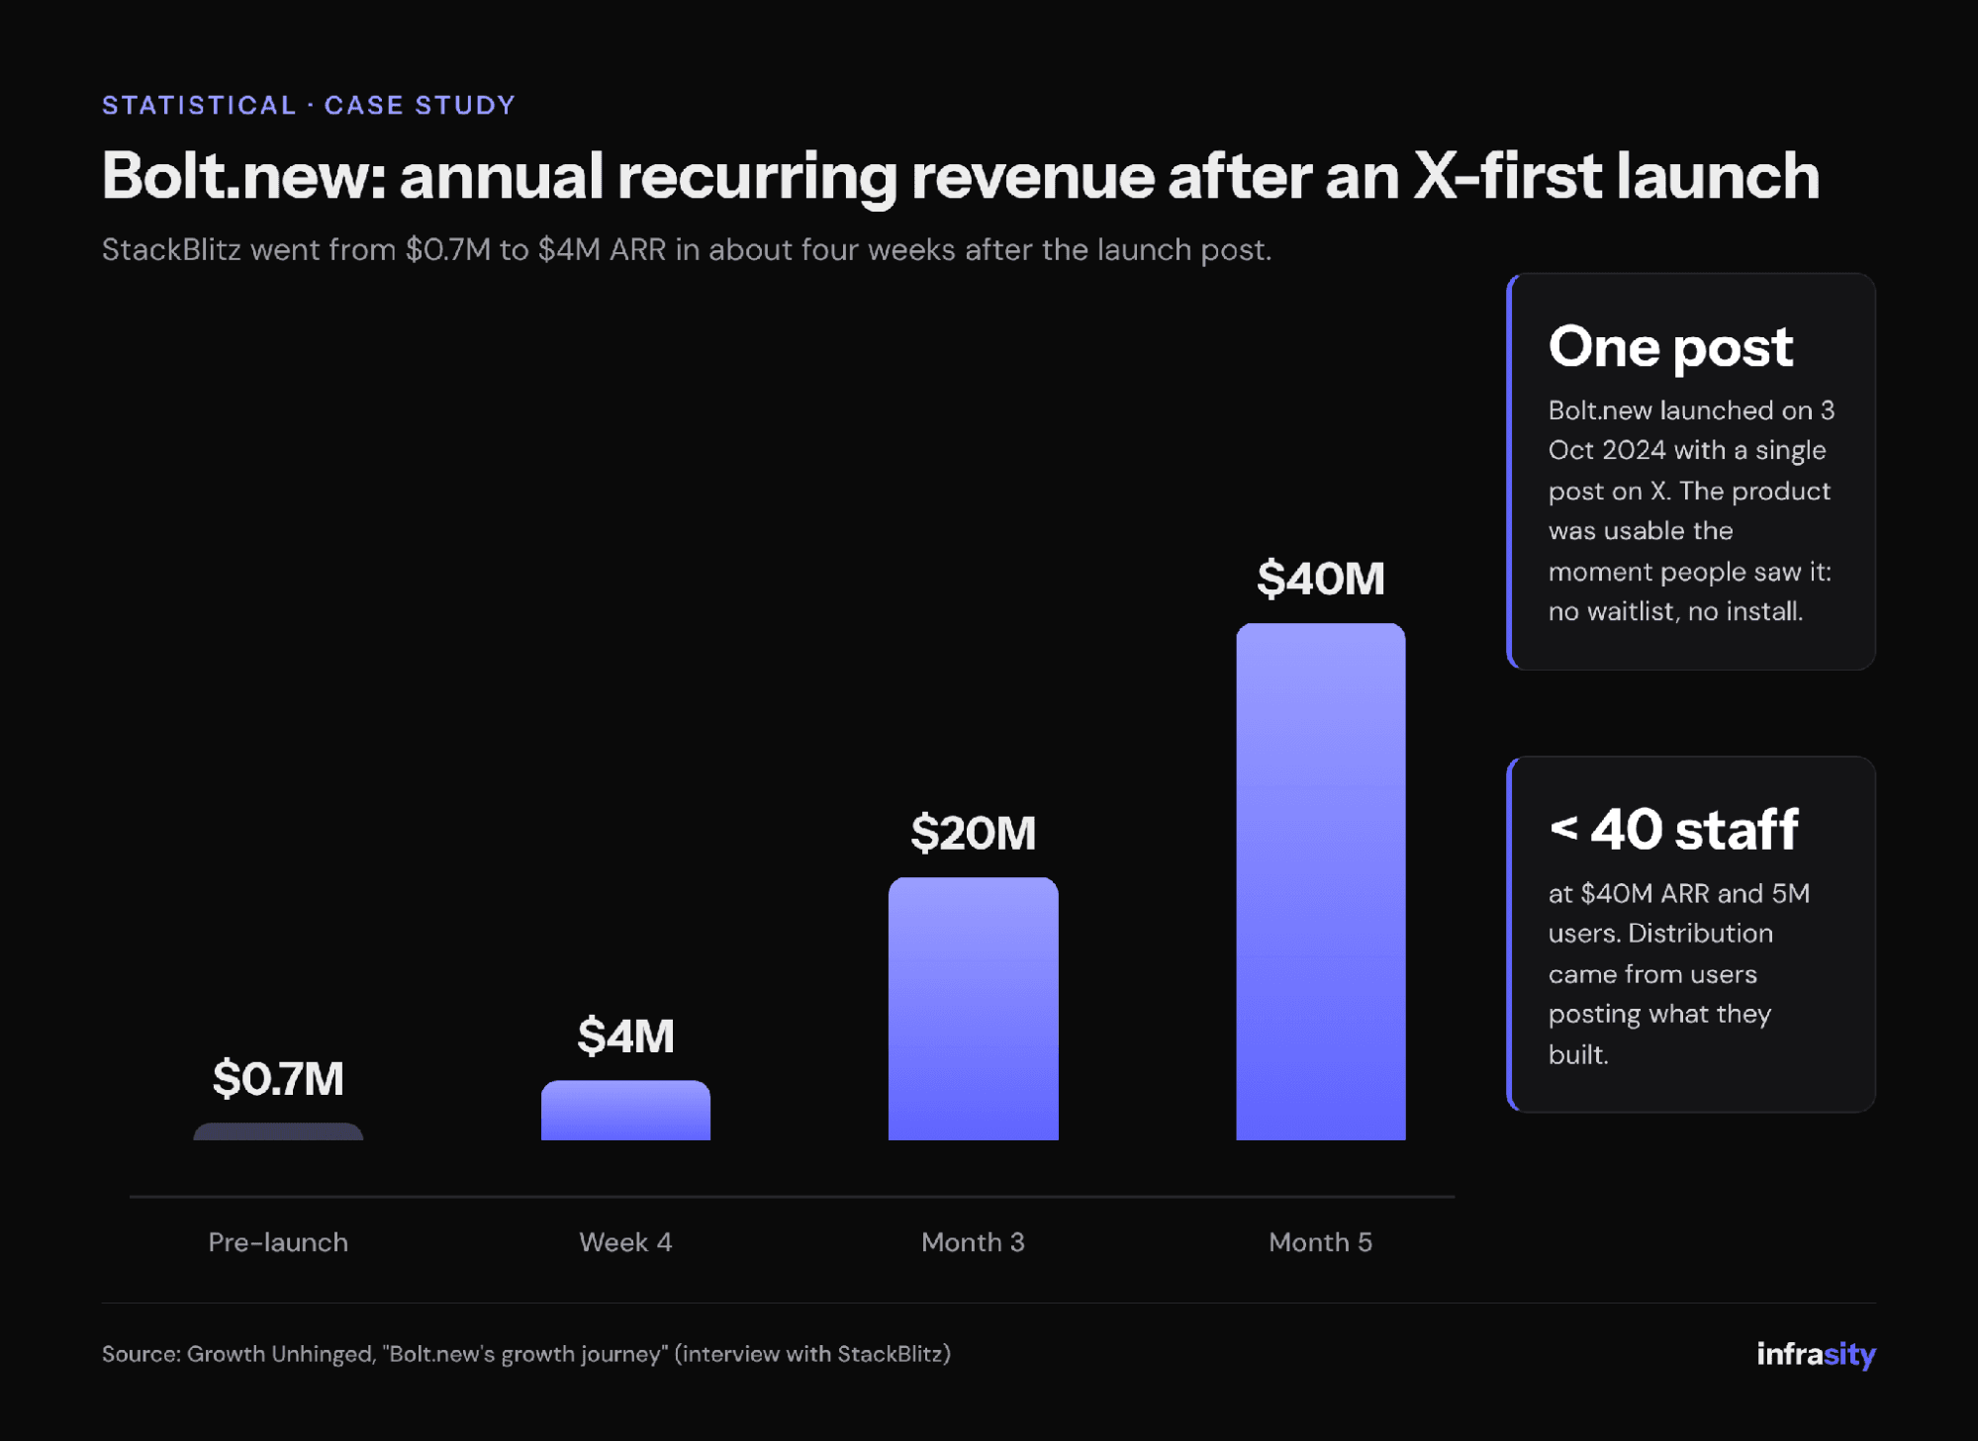Screen dimensions: 1978x1441
Task: Click the subtitle starting 'StackBlitz went from $0.7M'
Action: pyautogui.click(x=687, y=249)
